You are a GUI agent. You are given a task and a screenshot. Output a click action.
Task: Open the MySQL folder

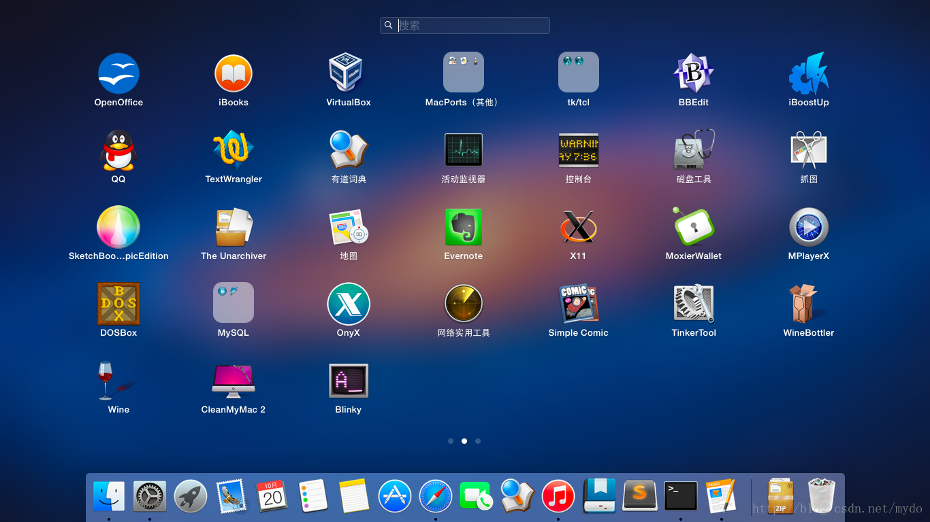tap(234, 302)
